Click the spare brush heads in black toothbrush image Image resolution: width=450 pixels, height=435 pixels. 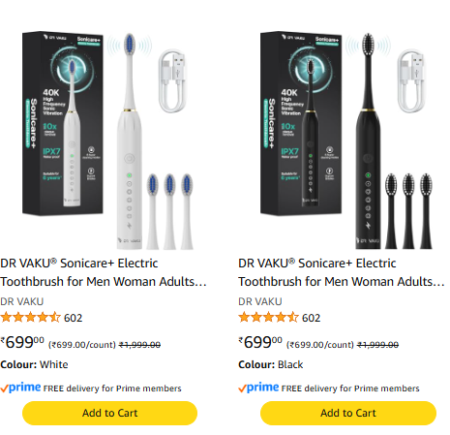point(408,211)
